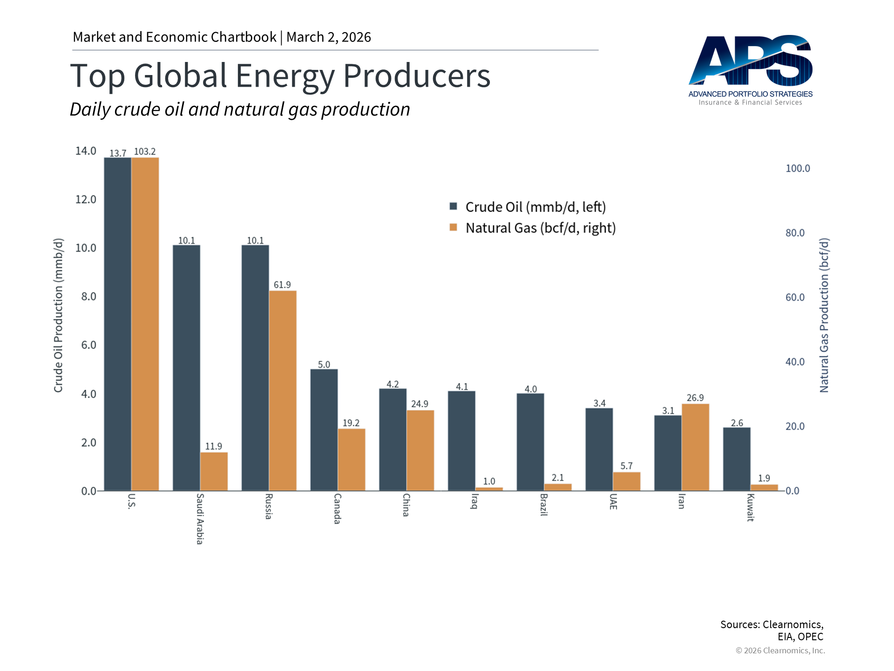Click the UAE axis label
The image size is (894, 671).
pos(613,501)
